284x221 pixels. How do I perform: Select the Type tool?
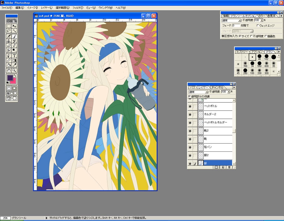point(14,56)
